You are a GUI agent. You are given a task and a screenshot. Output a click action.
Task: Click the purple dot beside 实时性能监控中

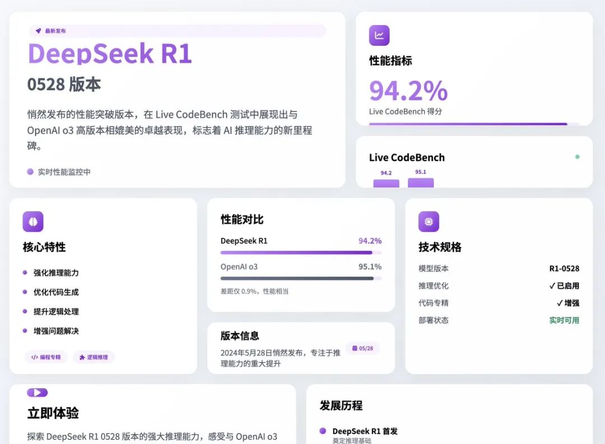30,172
